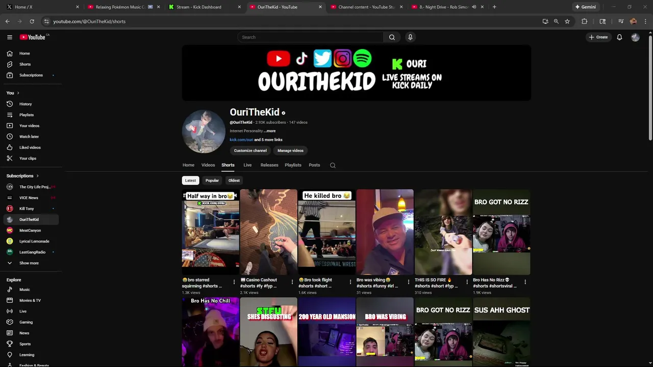Switch to channel Videos tab
653x367 pixels.
point(208,165)
